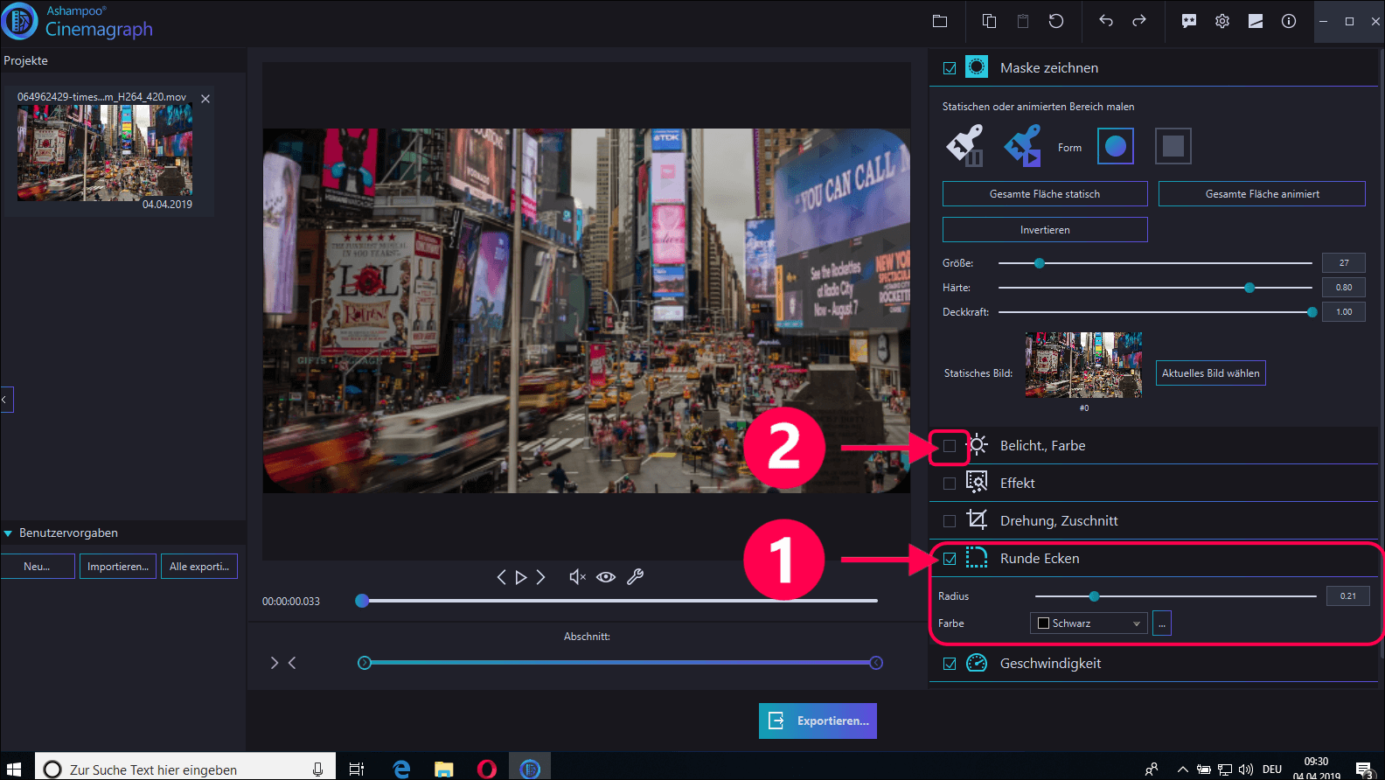Redo the last undone action
1385x780 pixels.
1139,21
